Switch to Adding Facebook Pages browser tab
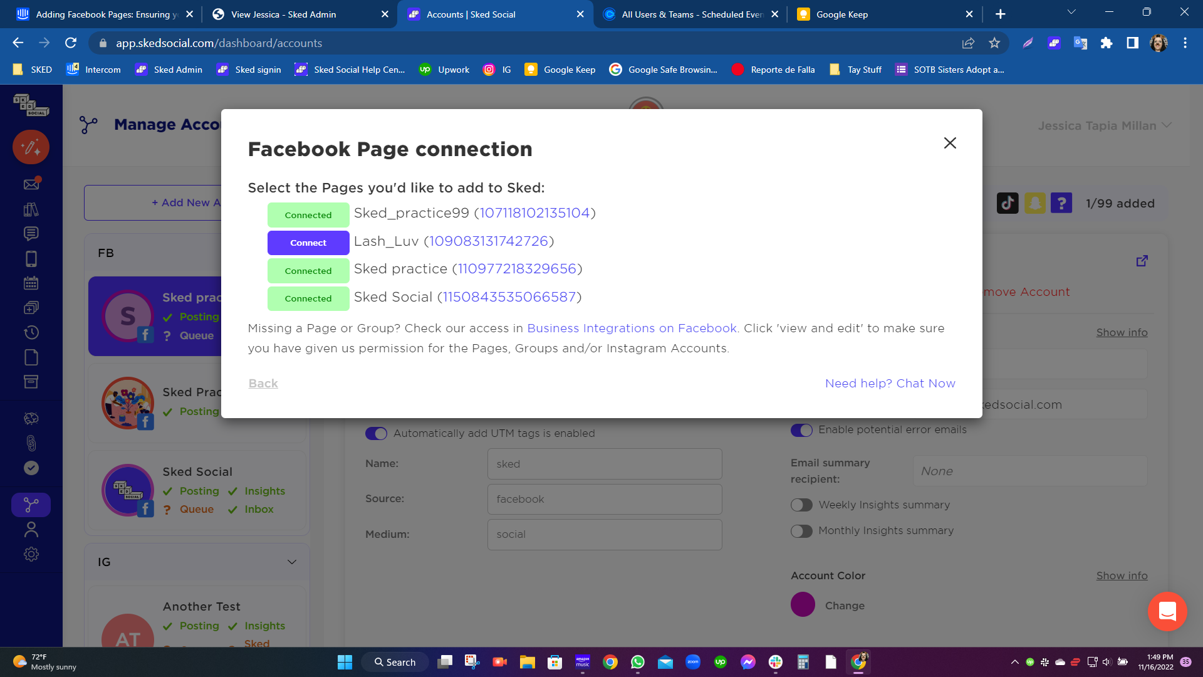Image resolution: width=1203 pixels, height=677 pixels. pos(105,14)
